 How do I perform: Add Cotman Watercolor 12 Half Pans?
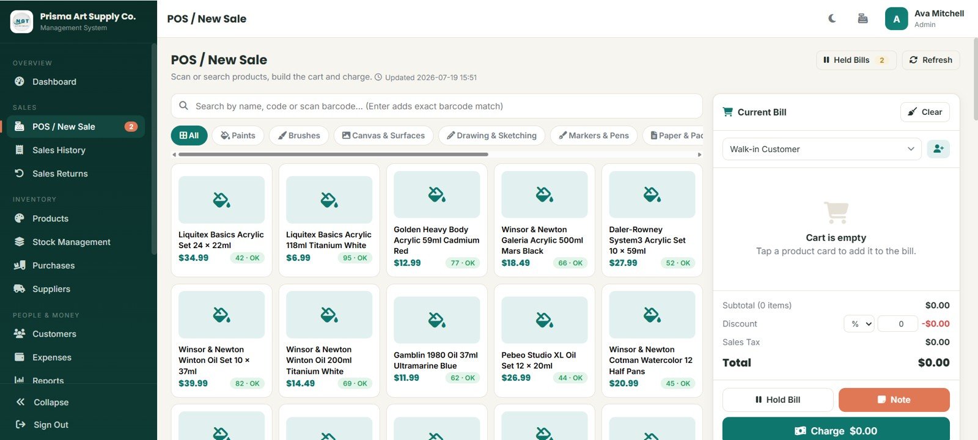point(652,341)
